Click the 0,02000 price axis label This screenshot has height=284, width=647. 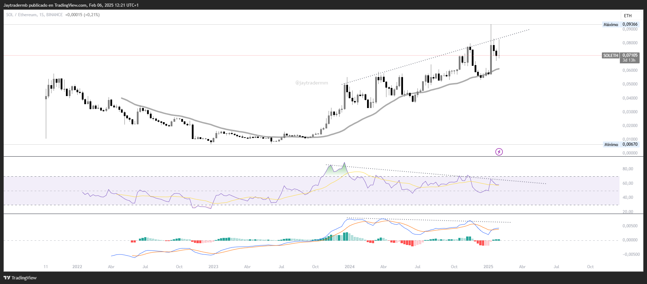630,126
